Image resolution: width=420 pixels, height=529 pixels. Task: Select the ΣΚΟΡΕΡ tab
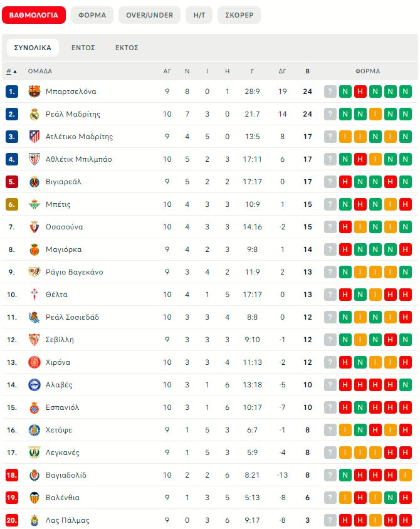239,15
